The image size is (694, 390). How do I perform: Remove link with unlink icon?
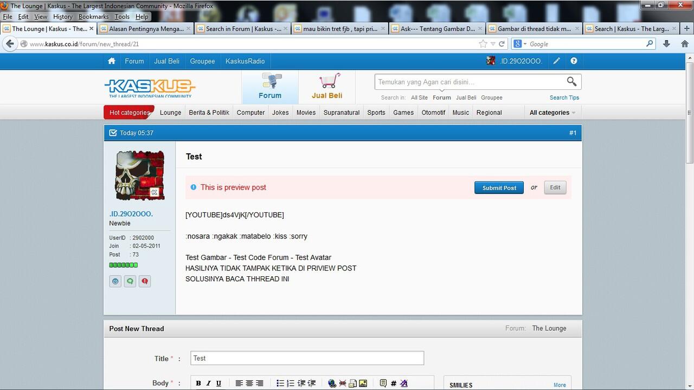click(343, 383)
